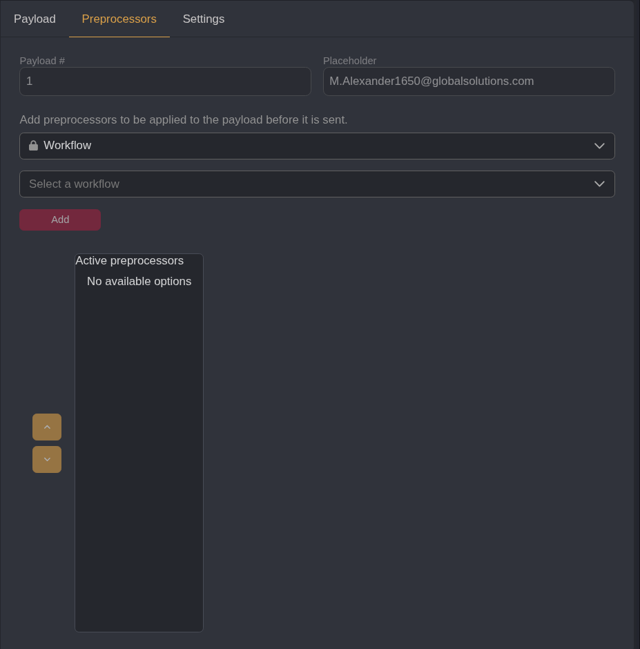Switch to the Payload tab
The image size is (640, 649).
(35, 19)
